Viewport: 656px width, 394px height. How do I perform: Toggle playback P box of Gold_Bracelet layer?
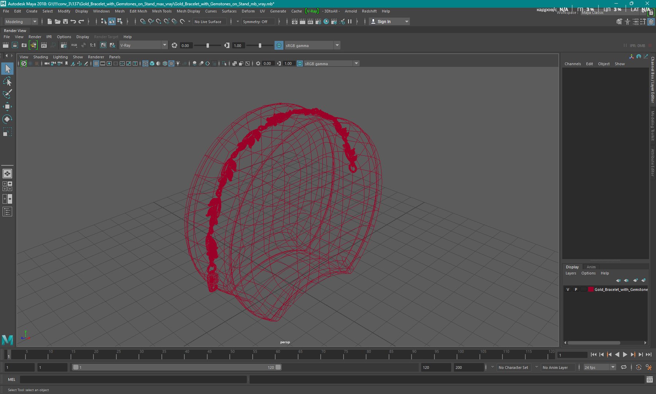point(576,289)
